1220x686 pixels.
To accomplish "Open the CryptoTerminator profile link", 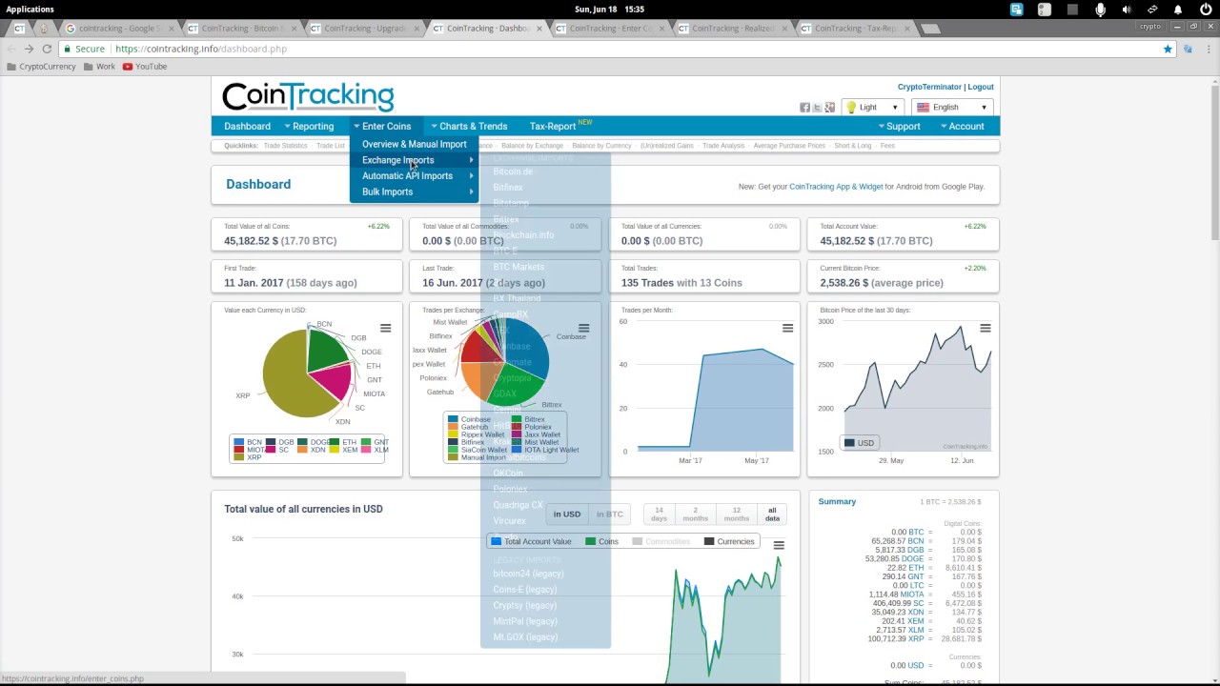I will pos(929,87).
